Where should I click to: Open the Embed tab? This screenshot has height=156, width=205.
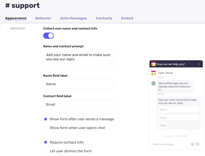coord(127,18)
